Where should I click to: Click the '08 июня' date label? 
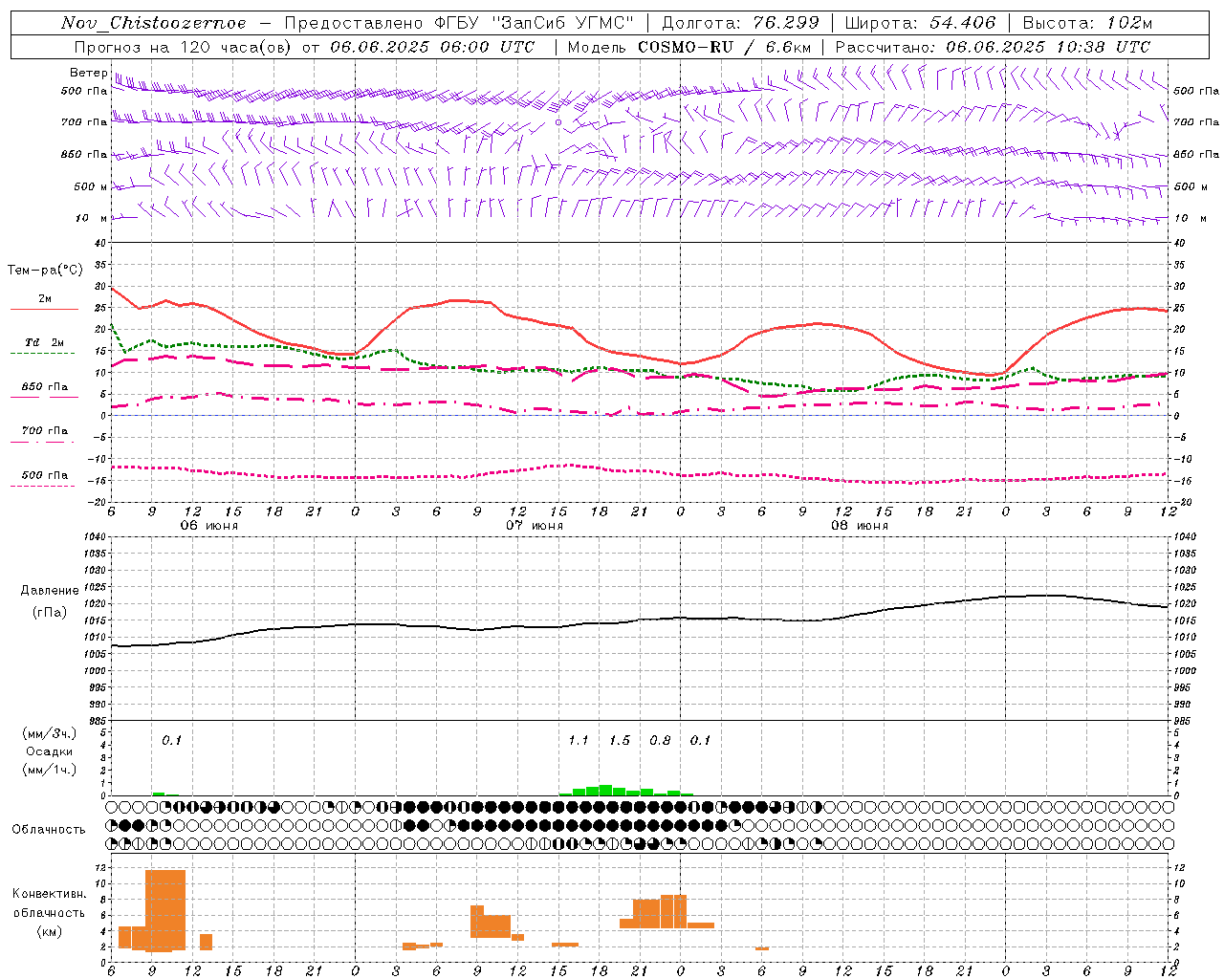860,526
